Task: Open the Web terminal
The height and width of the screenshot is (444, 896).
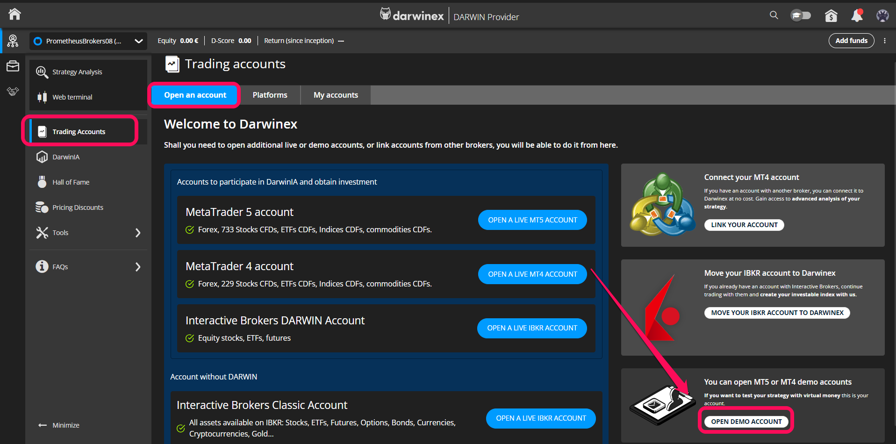Action: pos(72,97)
